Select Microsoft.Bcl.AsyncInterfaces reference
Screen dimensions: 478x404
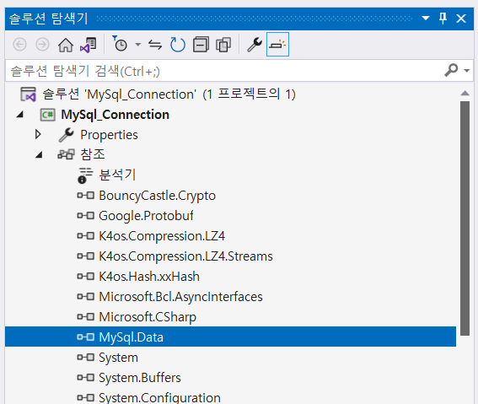pyautogui.click(x=180, y=297)
